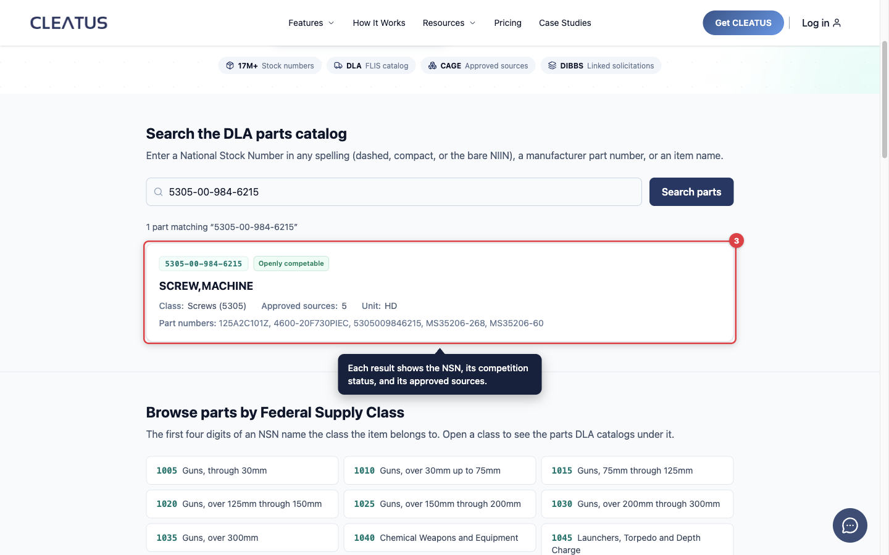Open Case Studies in the navigation

click(x=565, y=23)
